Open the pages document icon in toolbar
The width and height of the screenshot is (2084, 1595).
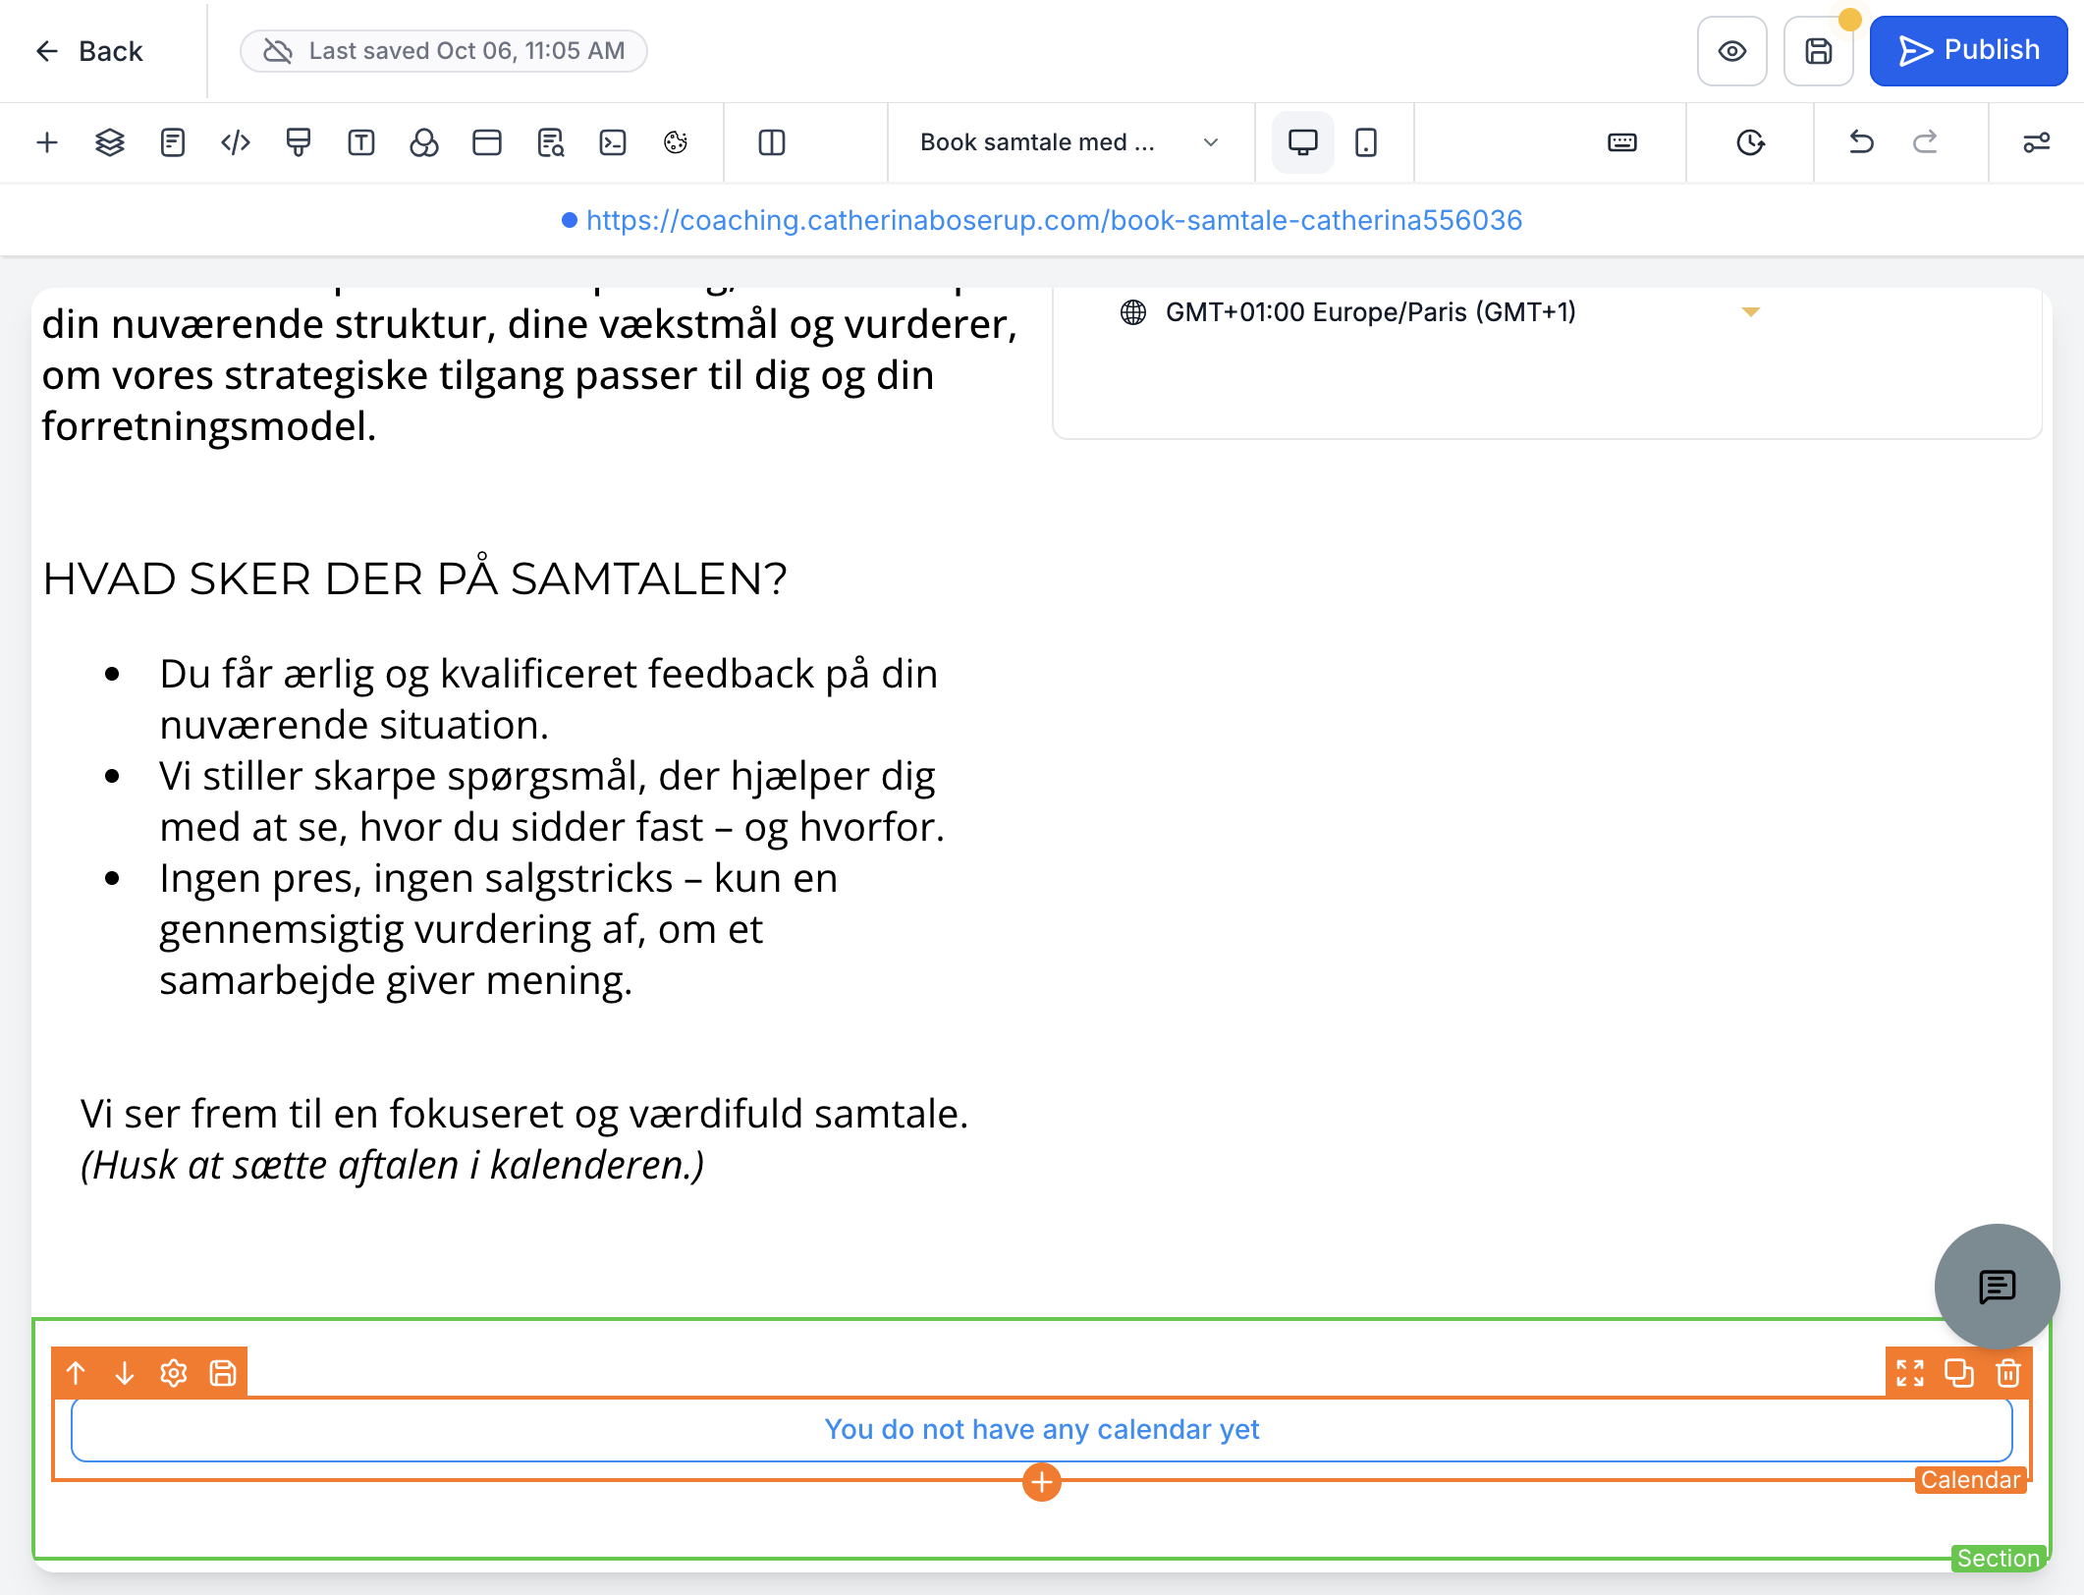click(173, 142)
